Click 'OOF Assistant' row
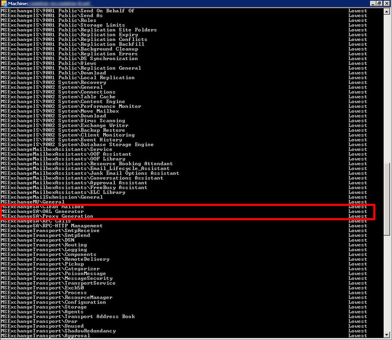This screenshot has height=340, width=392. pyautogui.click(x=184, y=154)
